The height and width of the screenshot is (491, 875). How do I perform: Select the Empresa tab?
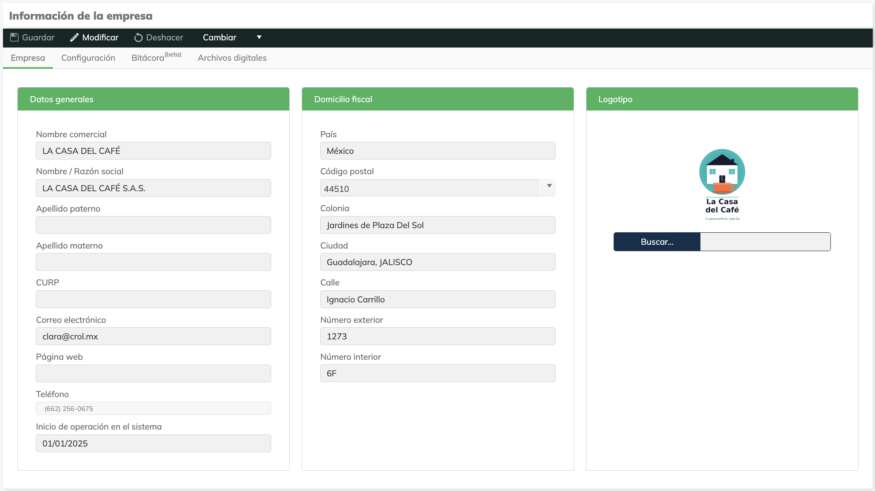28,58
